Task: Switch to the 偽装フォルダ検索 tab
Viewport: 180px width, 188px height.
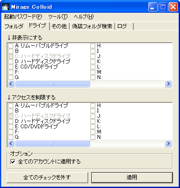Action: pyautogui.click(x=92, y=26)
